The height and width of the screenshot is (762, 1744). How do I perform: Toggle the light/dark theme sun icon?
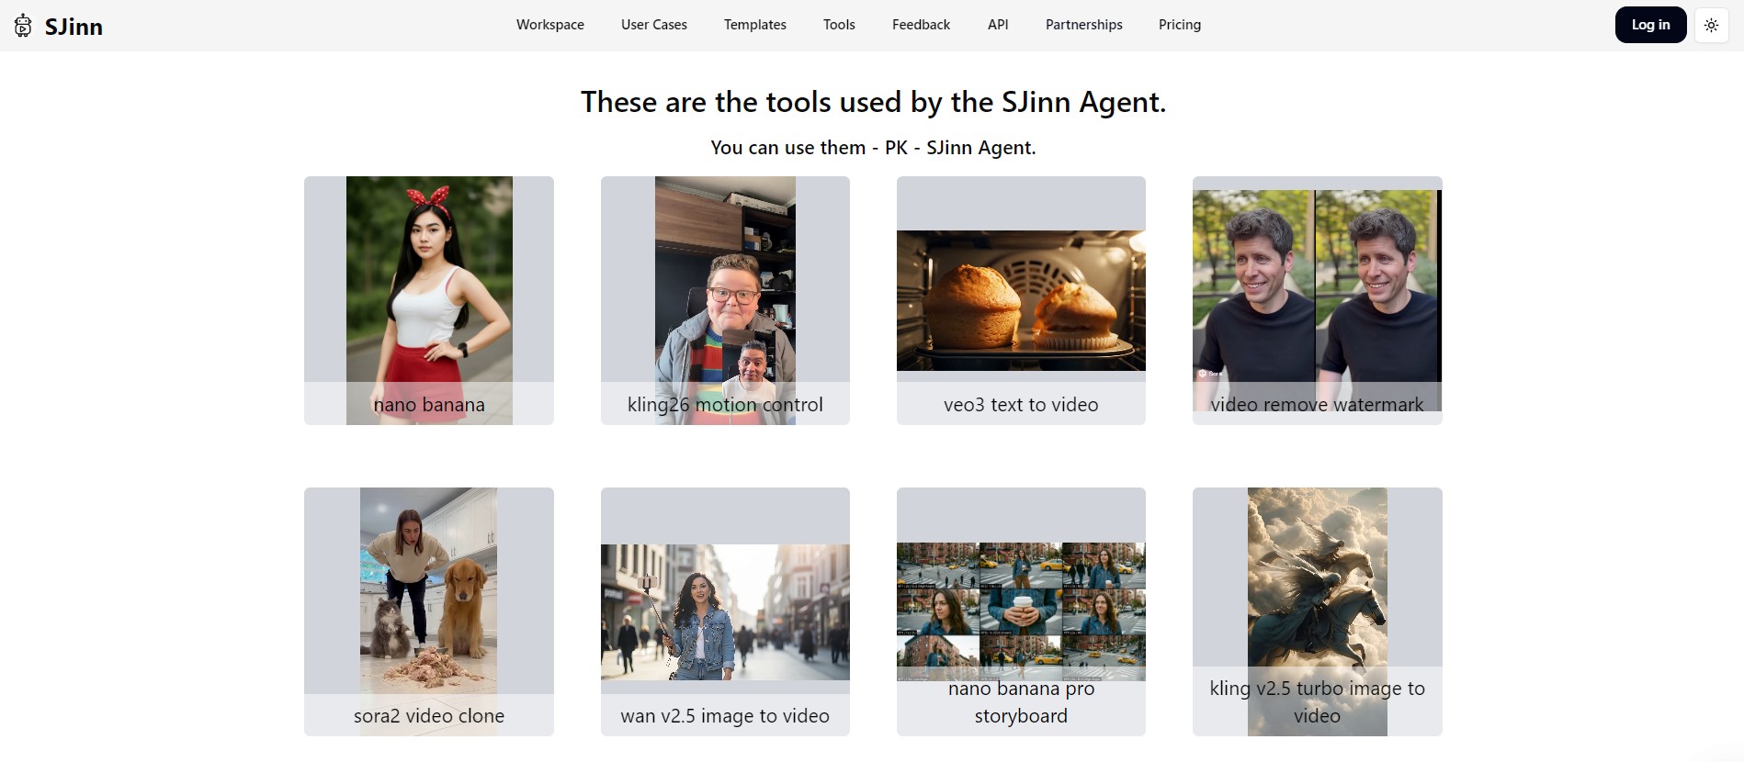pos(1711,26)
